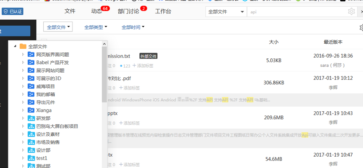Click the 2017-01-19 10:12 version date
The height and width of the screenshot is (168, 363).
tap(333, 78)
